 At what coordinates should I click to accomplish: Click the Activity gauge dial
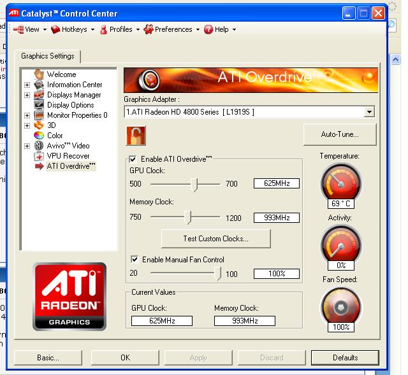click(x=340, y=244)
